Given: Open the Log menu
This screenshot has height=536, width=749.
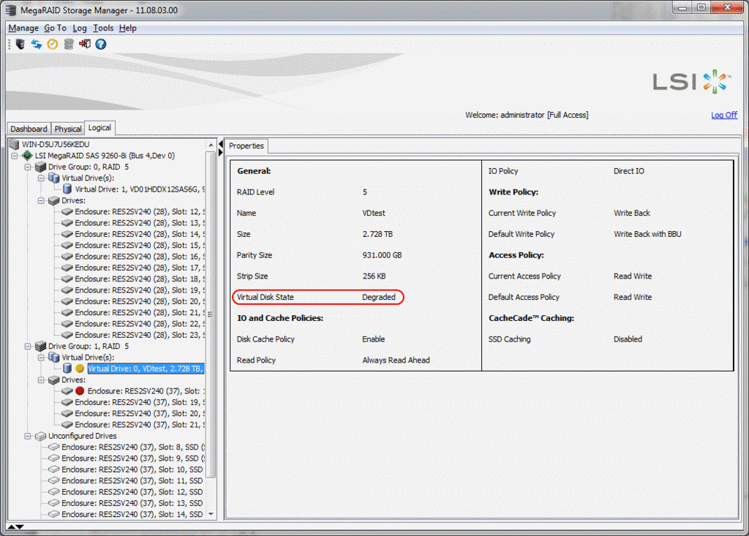Looking at the screenshot, I should (x=79, y=29).
